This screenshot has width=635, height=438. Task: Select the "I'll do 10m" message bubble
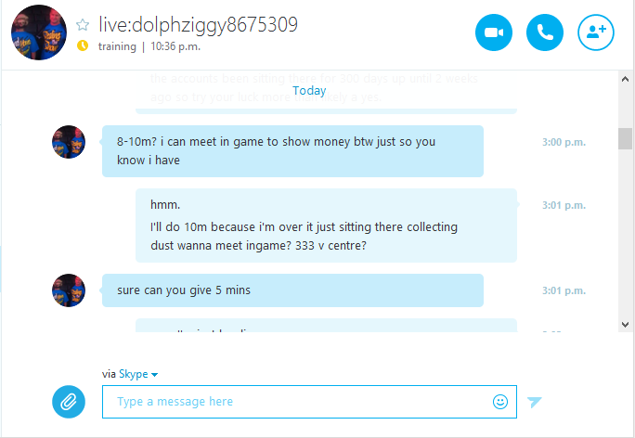[326, 225]
